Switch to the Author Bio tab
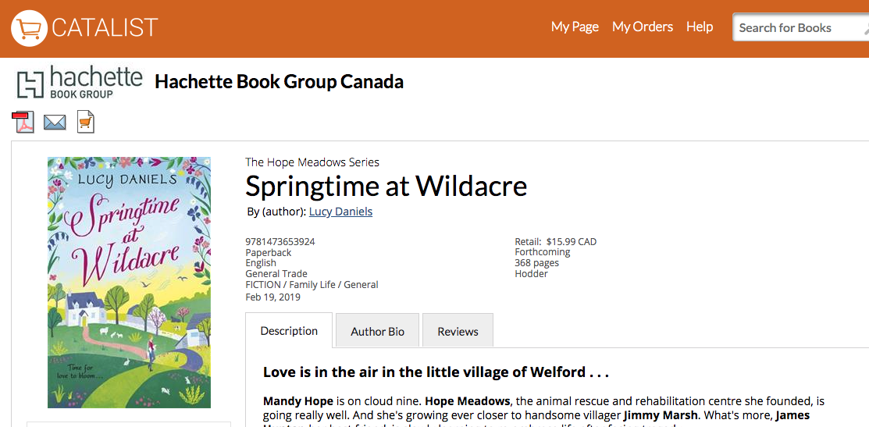 pos(377,331)
